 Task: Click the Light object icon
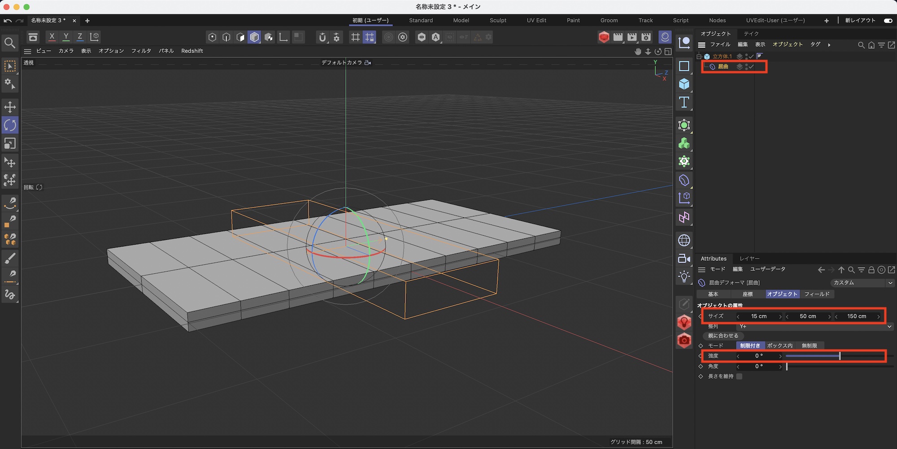[x=684, y=276]
